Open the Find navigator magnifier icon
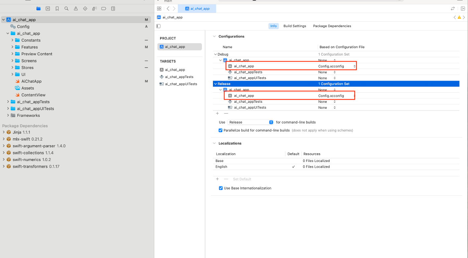 tap(67, 8)
